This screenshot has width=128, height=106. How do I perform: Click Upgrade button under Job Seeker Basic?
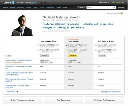[102, 55]
